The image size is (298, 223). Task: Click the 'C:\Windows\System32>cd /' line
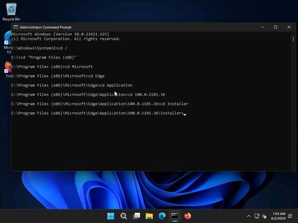(39, 48)
